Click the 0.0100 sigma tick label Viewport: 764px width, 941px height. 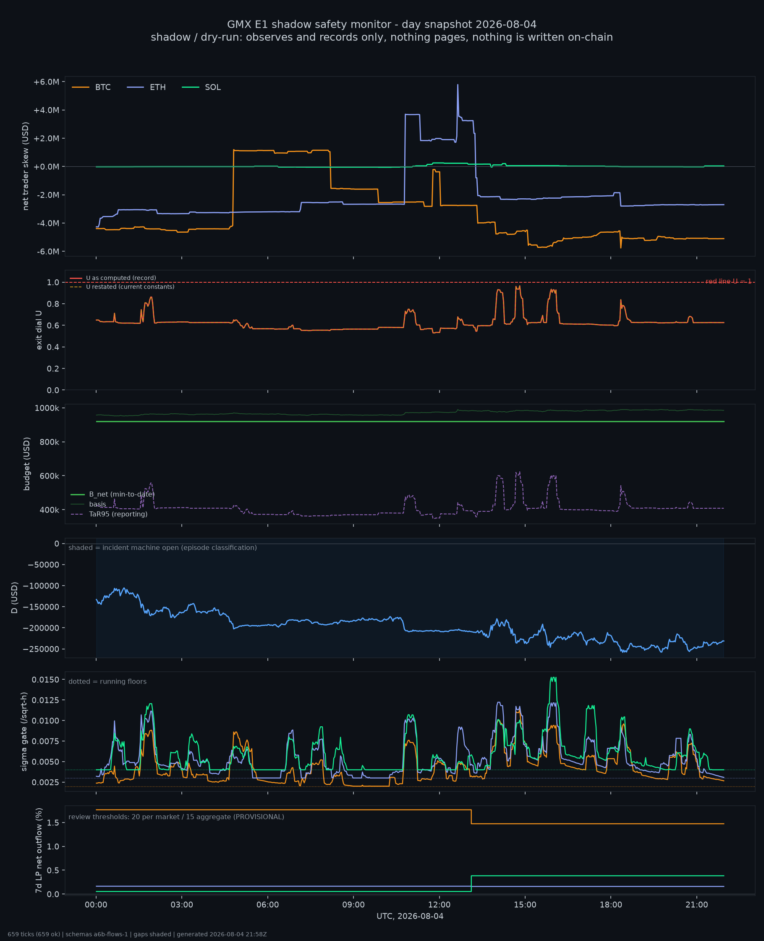(x=45, y=720)
